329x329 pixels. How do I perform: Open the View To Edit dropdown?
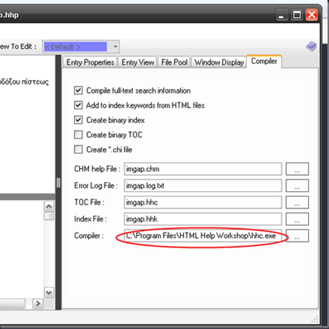115,47
